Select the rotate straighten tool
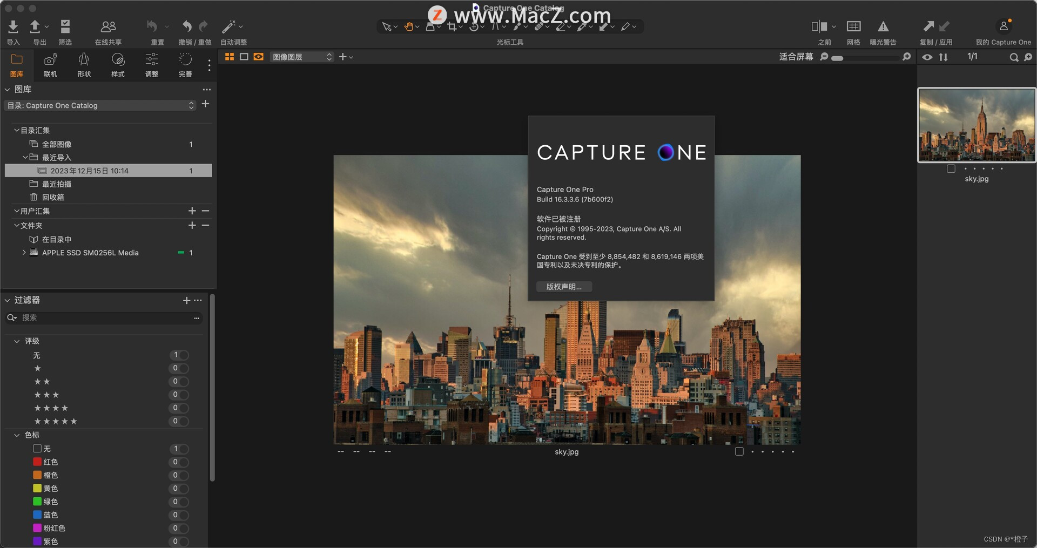Image resolution: width=1037 pixels, height=548 pixels. point(474,26)
